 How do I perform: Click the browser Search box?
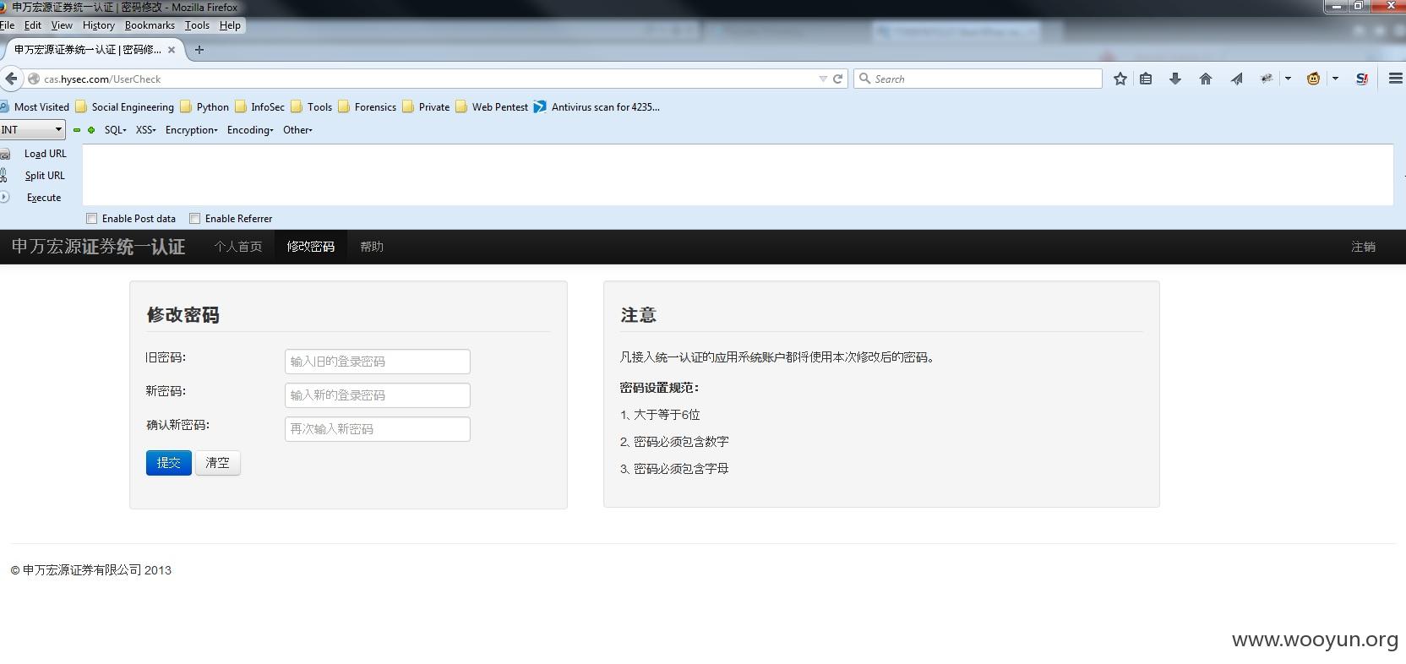[978, 79]
